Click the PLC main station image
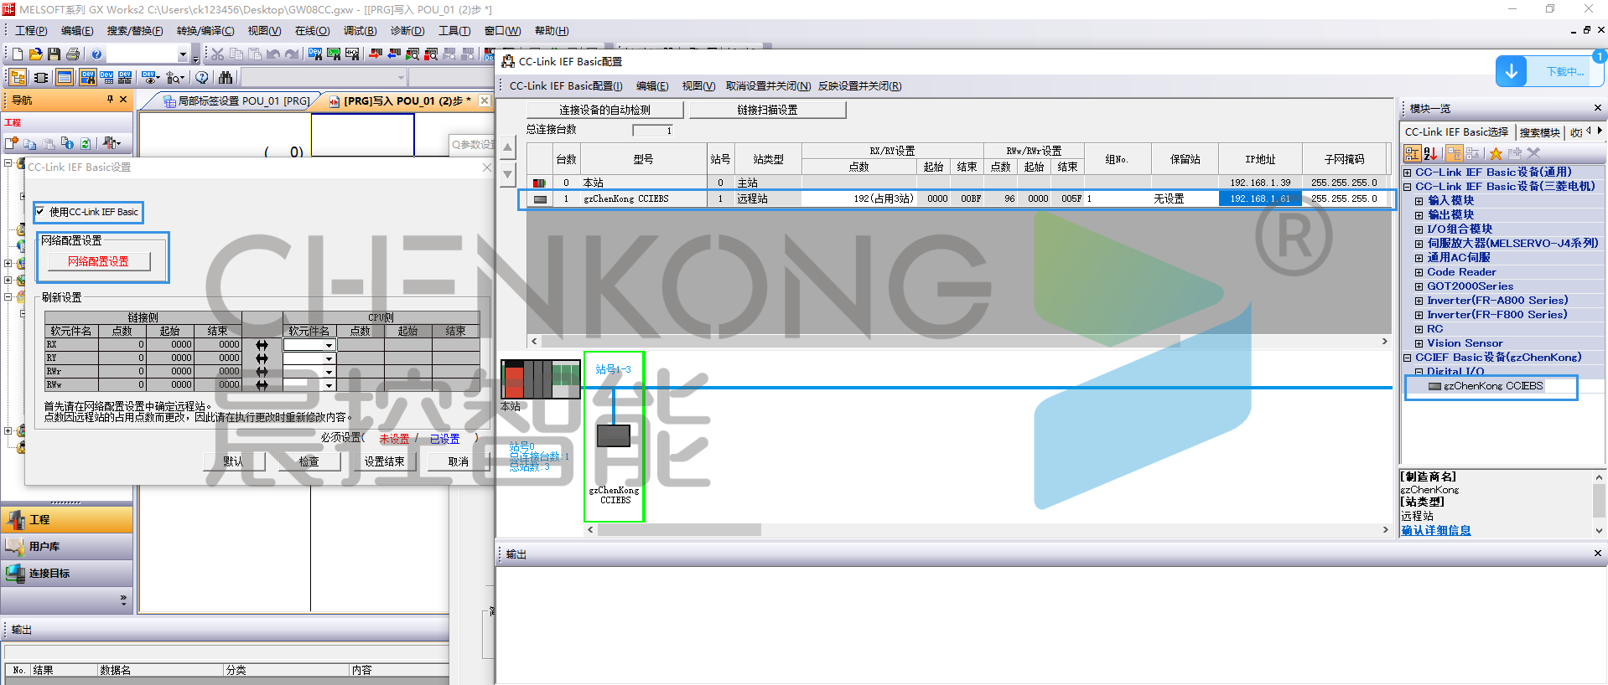Viewport: 1608px width, 685px height. [x=540, y=379]
